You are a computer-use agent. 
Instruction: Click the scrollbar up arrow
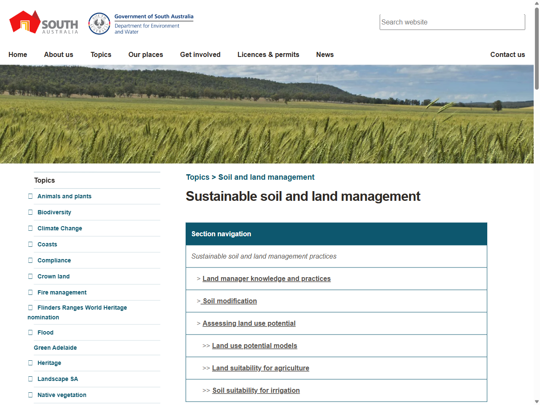pyautogui.click(x=537, y=3)
